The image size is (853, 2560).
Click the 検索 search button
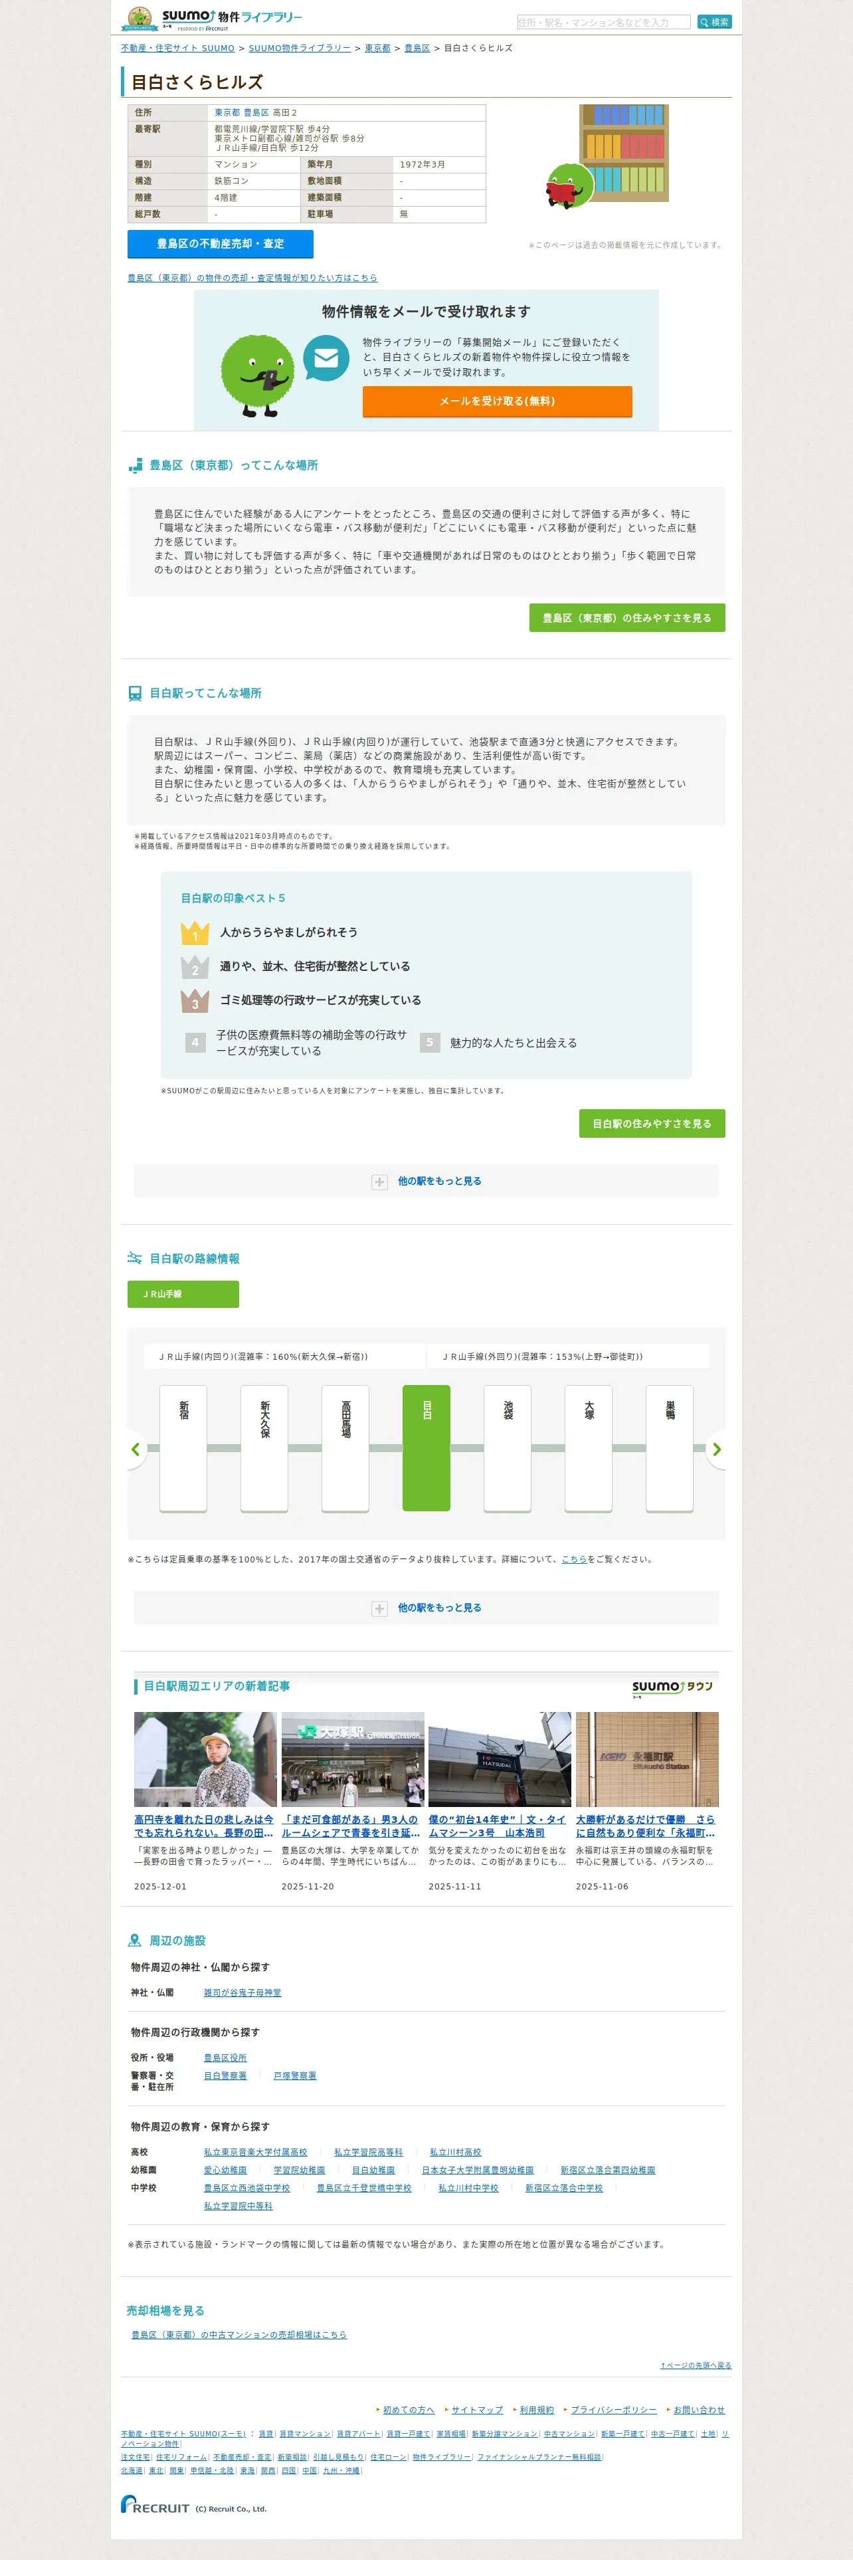[714, 22]
